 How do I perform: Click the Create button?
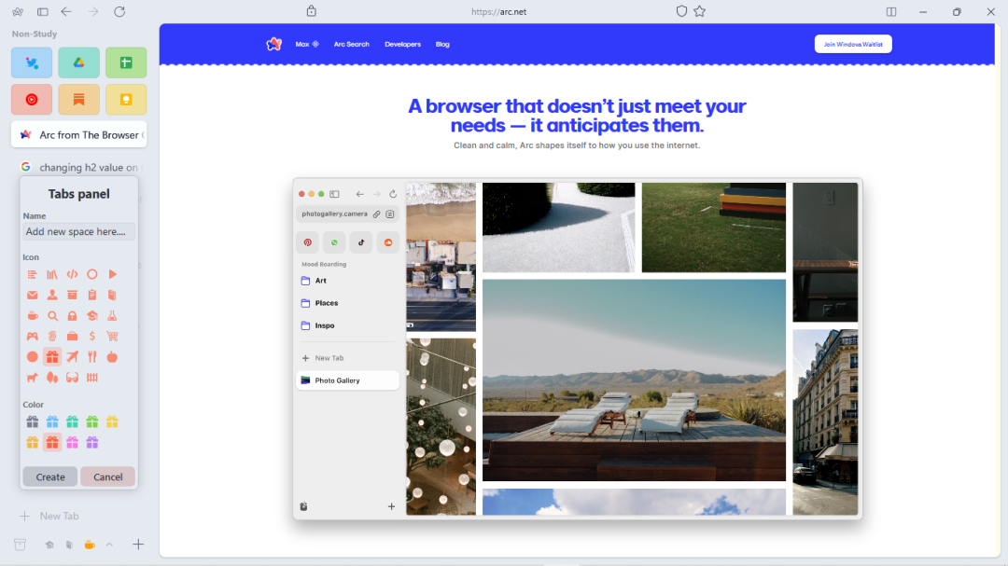[x=50, y=476]
